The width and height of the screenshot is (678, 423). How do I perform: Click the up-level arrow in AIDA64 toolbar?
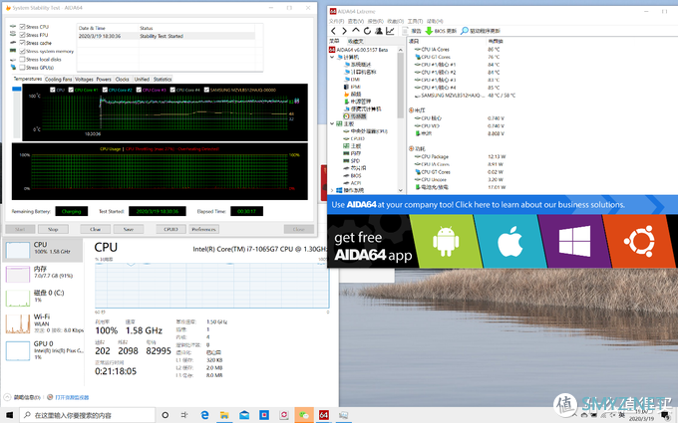(x=355, y=30)
